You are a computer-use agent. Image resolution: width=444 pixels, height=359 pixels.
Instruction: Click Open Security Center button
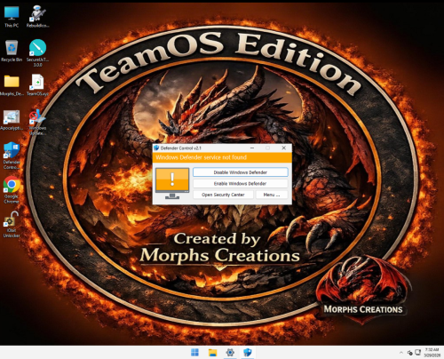(223, 195)
